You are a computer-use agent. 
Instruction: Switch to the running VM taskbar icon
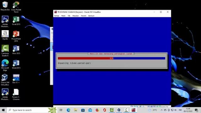point(133,110)
